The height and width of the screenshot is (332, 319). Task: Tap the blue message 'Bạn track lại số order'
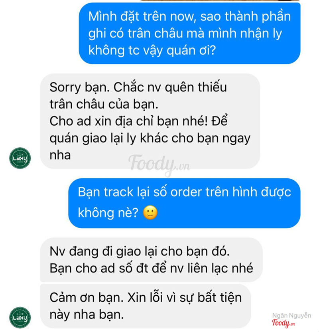(x=184, y=203)
